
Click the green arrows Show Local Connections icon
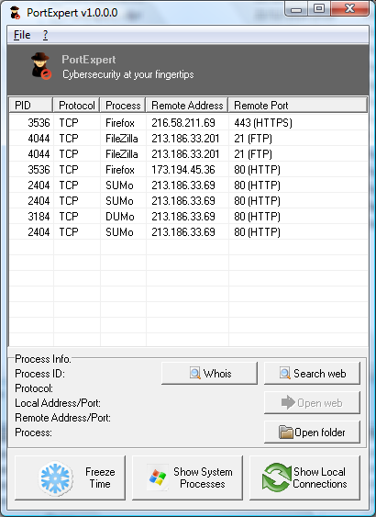tap(277, 478)
